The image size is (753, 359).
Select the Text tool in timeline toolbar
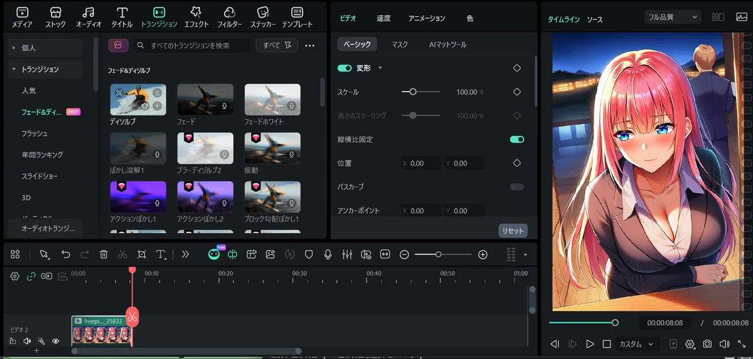(x=161, y=254)
